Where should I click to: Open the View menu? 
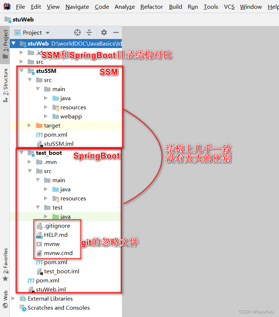click(53, 7)
